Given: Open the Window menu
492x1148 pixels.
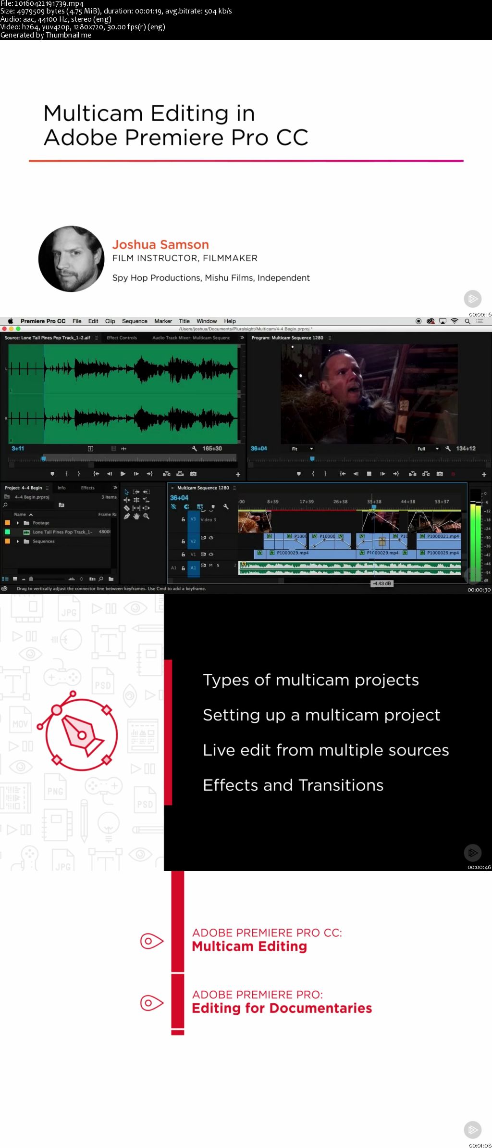Looking at the screenshot, I should point(207,321).
